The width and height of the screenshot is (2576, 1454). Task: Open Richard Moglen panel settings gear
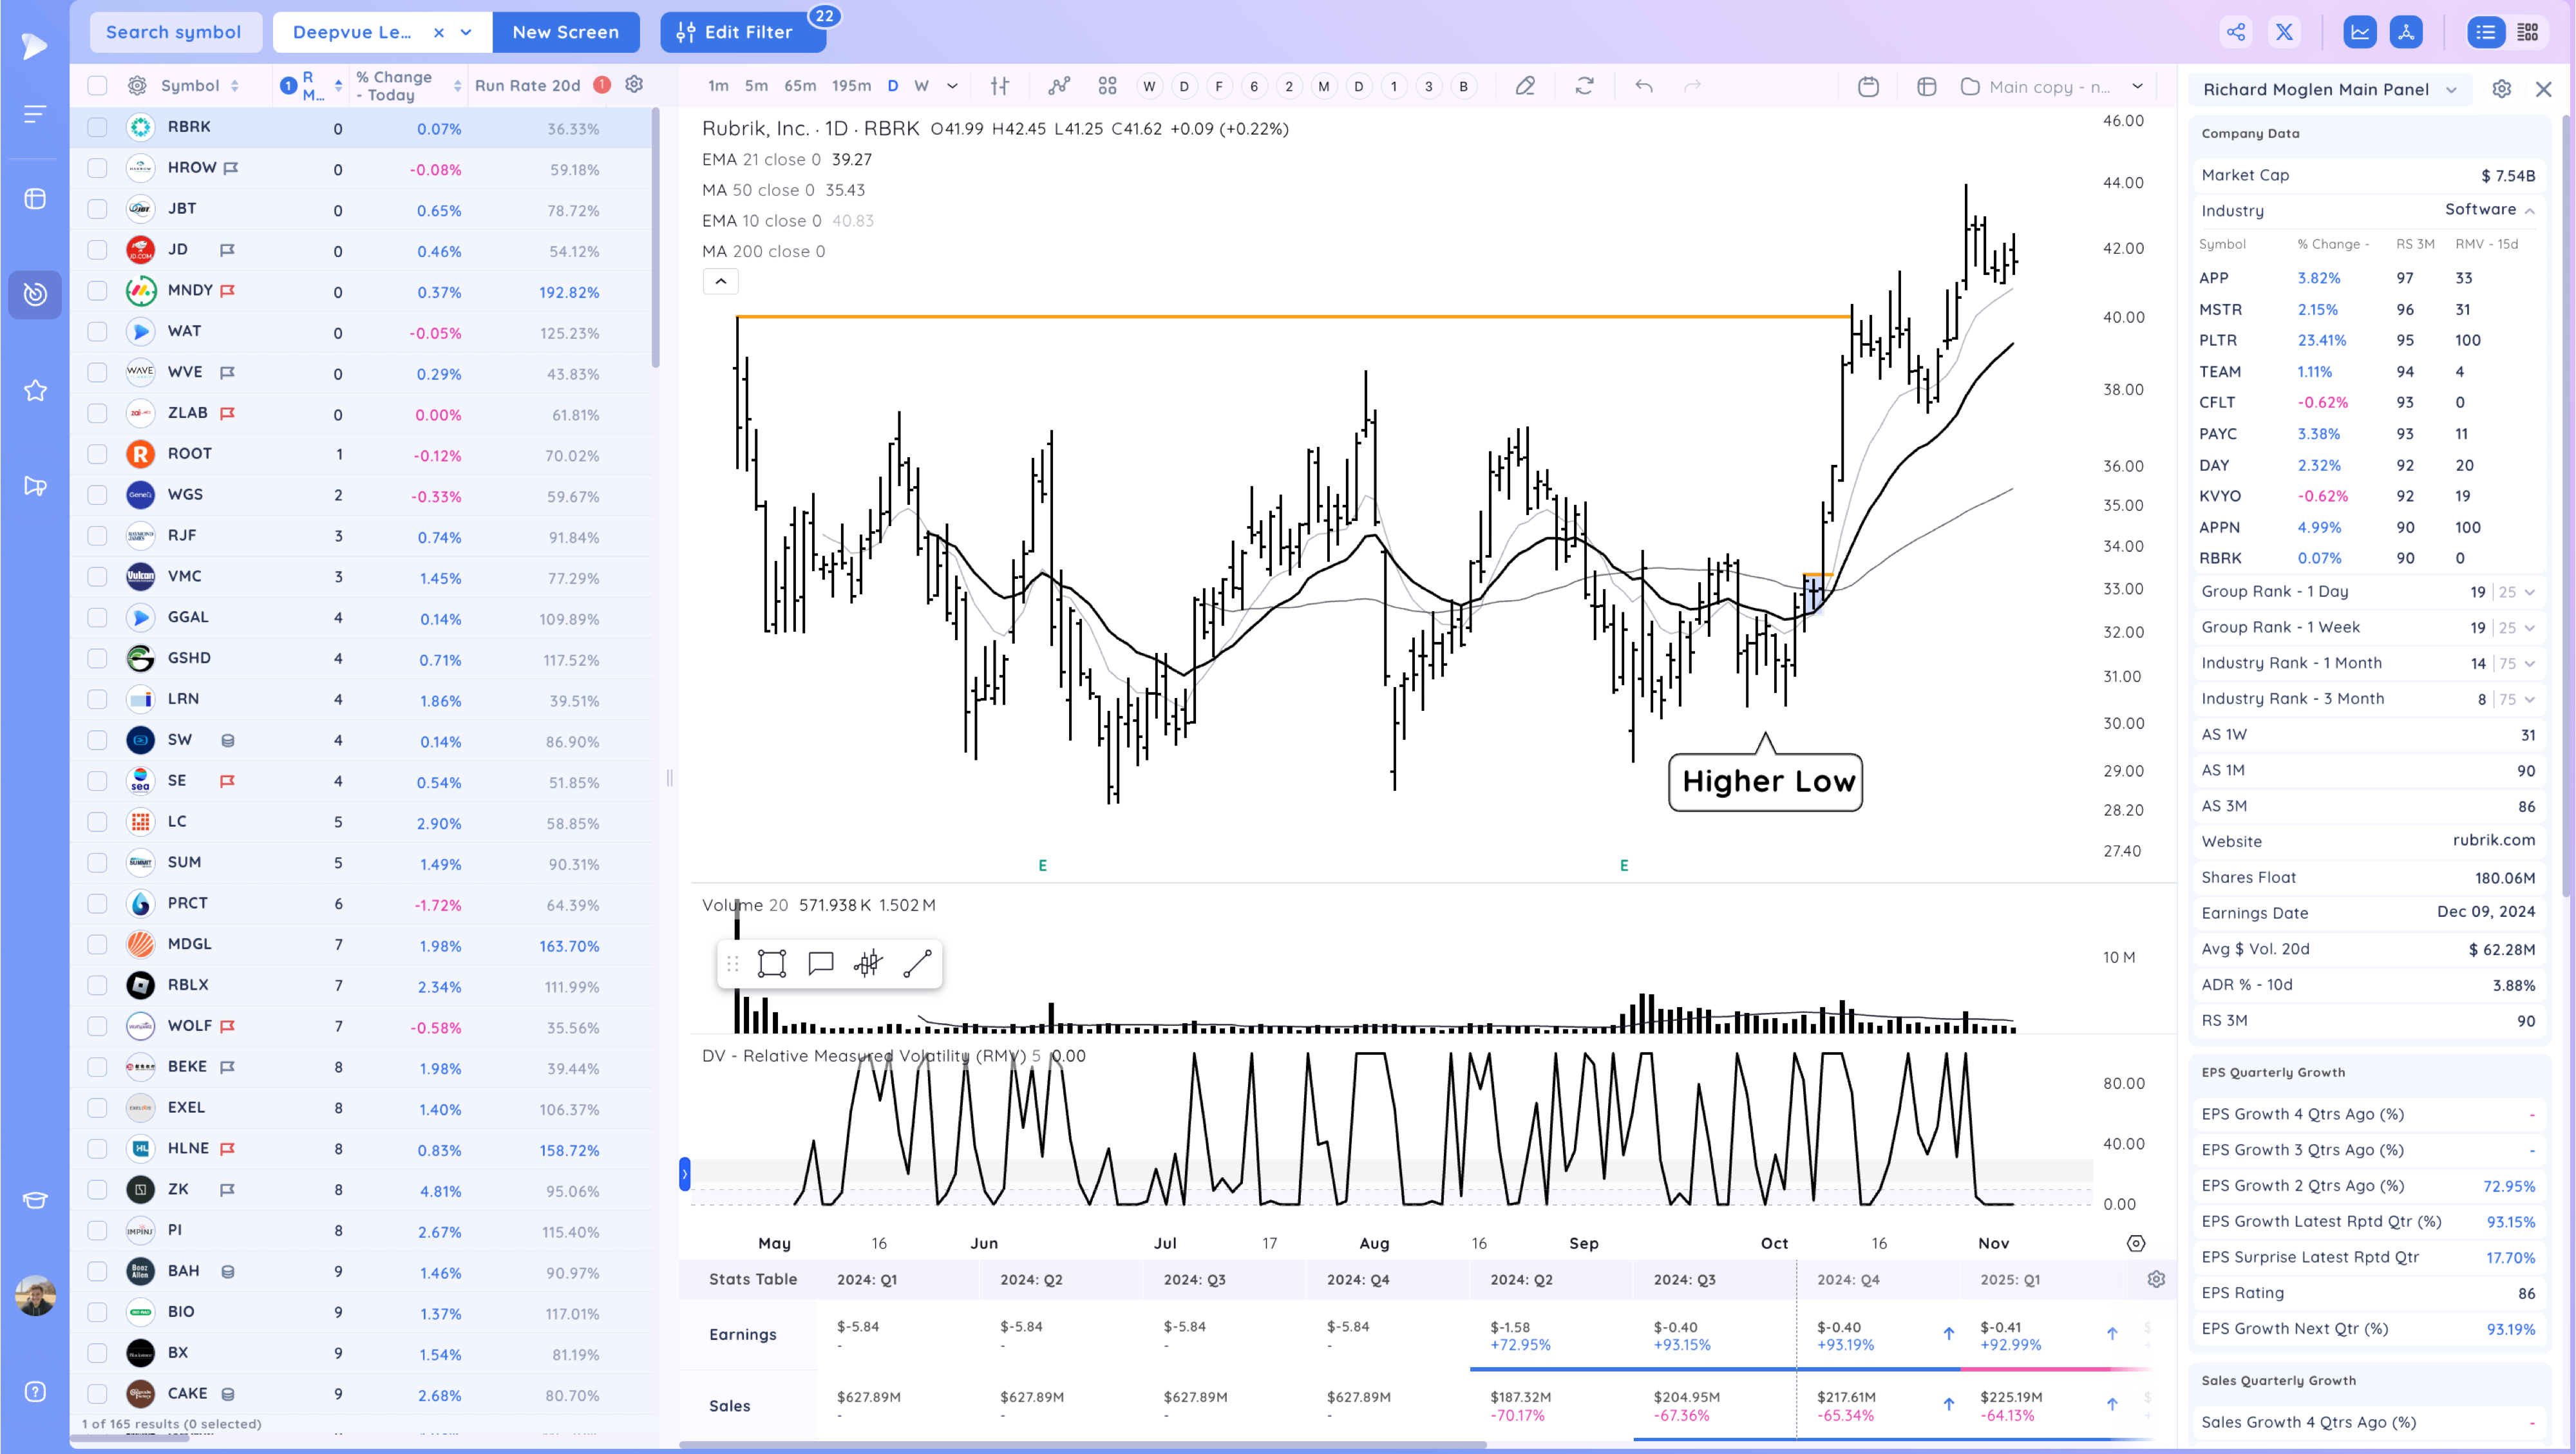[2501, 89]
